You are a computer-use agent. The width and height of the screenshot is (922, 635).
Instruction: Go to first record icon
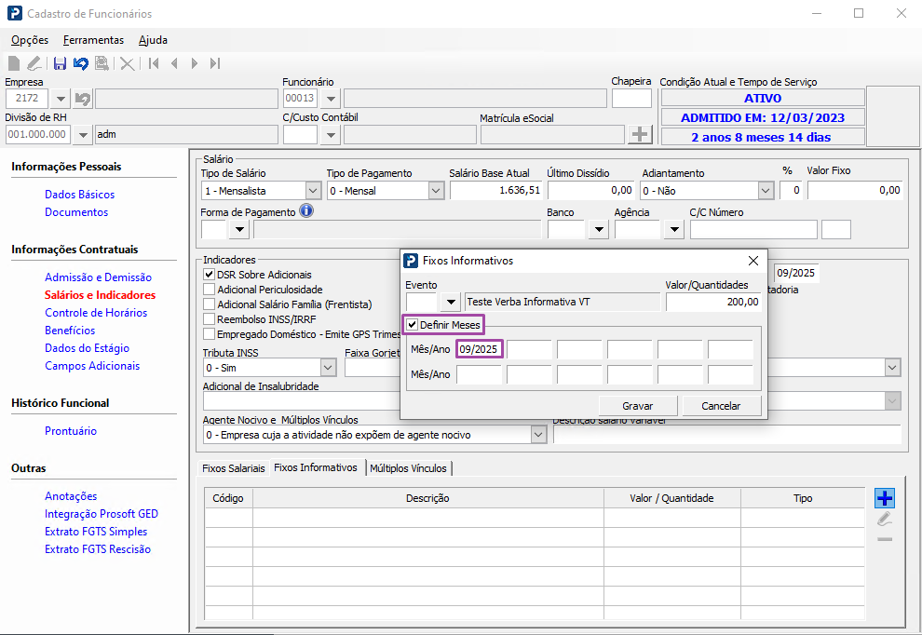pyautogui.click(x=154, y=63)
